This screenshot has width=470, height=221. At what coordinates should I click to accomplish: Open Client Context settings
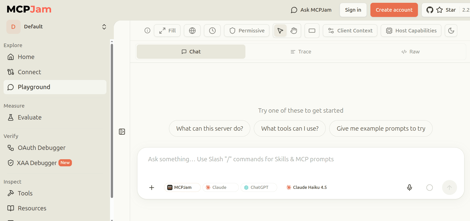[x=350, y=31]
